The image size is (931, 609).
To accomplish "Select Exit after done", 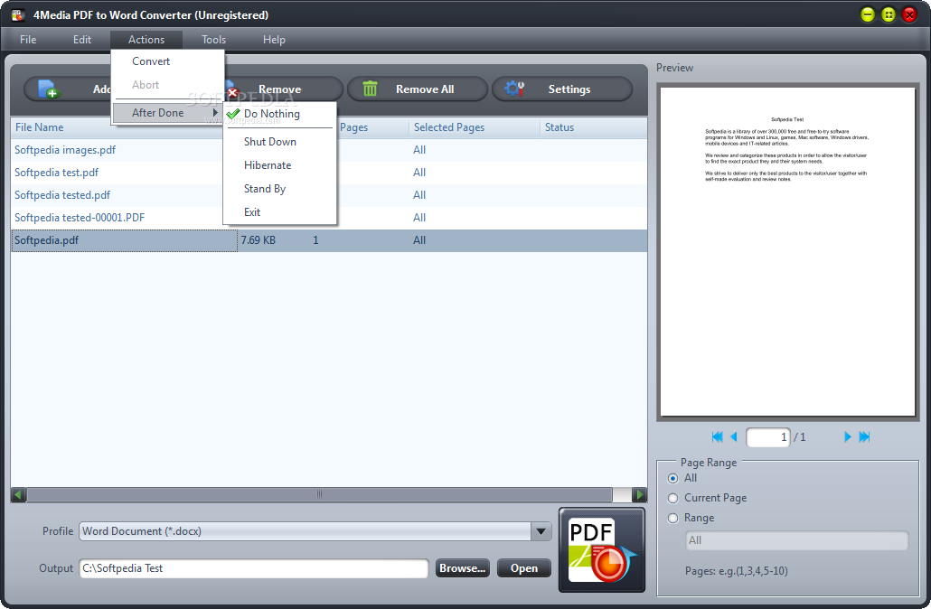I will pyautogui.click(x=279, y=212).
